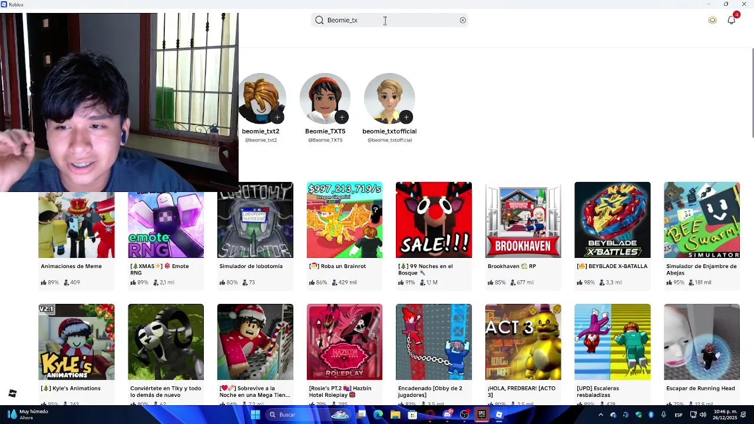
Task: Open Task View in the taskbar
Action: (361, 415)
